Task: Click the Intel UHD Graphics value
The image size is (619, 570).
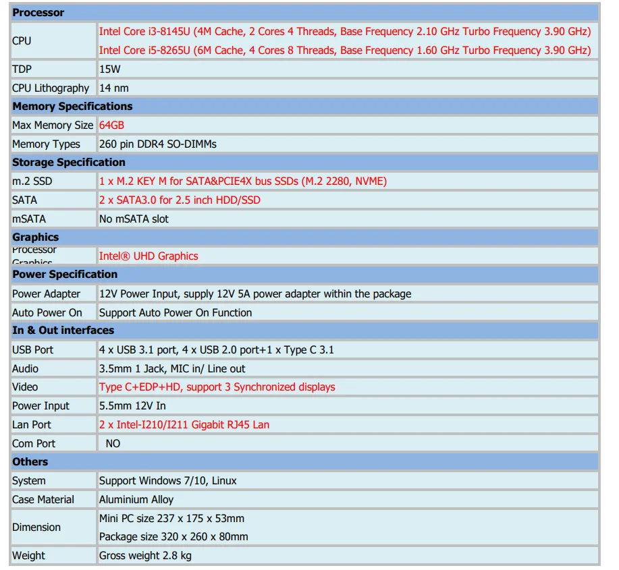Action: coord(149,256)
